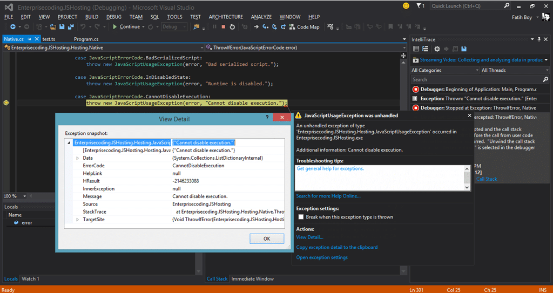Open the Continue button dropdown arrow
553x293 pixels.
(x=144, y=27)
